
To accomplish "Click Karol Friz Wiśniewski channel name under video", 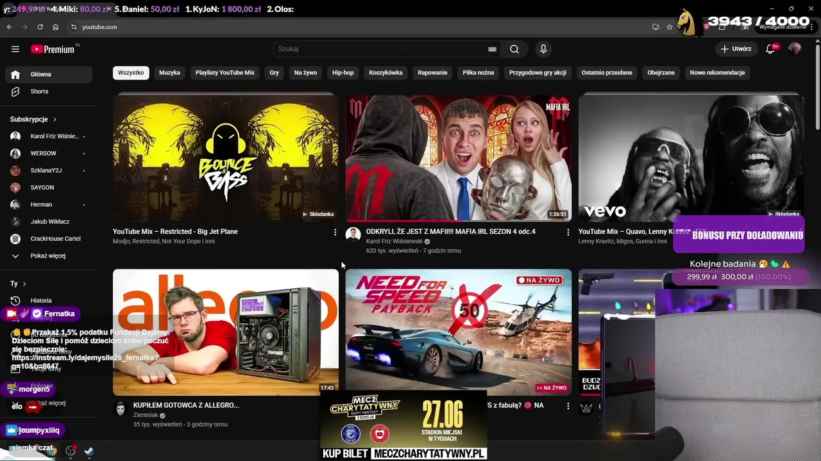I will coord(394,241).
